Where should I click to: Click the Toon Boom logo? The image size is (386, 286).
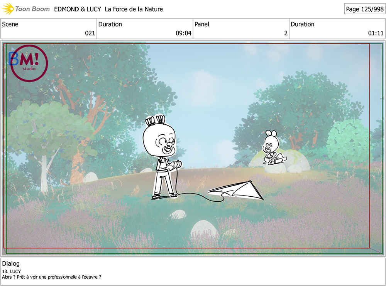[x=25, y=9]
